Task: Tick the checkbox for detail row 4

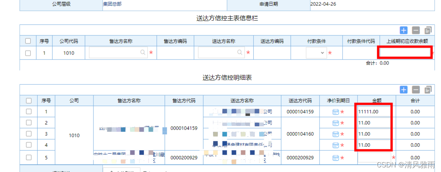Action: [29, 145]
